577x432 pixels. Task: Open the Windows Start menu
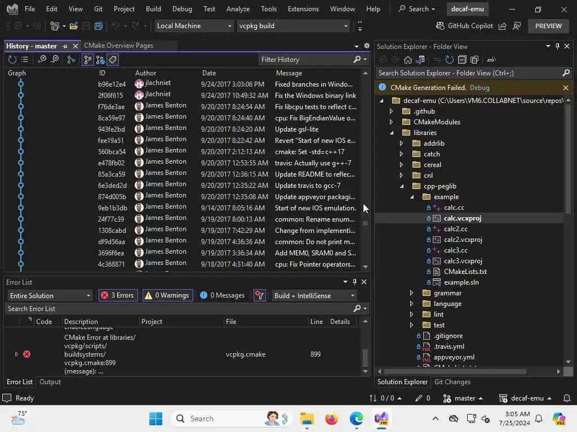156,418
